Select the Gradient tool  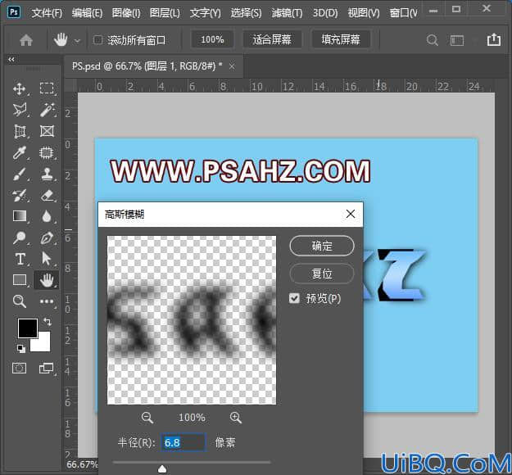(x=20, y=216)
